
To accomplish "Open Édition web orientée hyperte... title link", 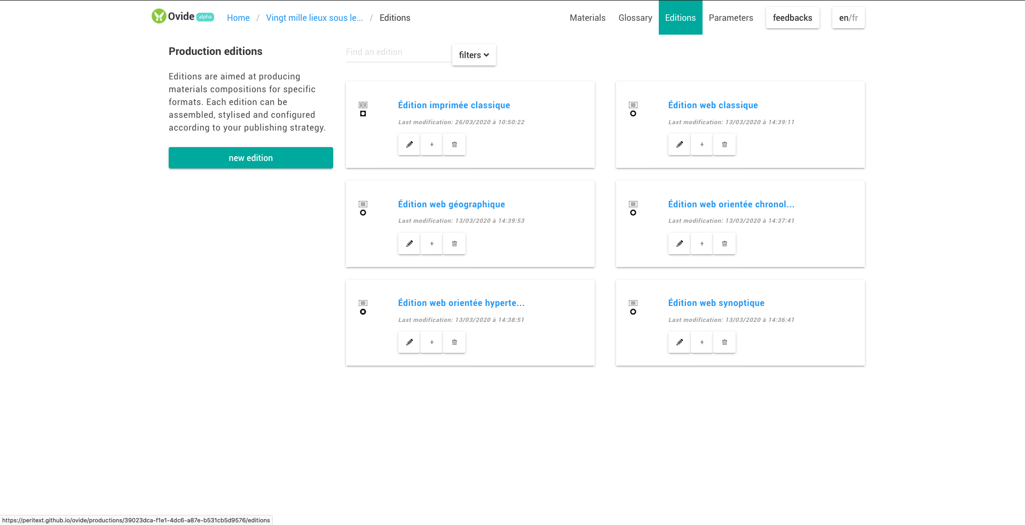I will [461, 303].
